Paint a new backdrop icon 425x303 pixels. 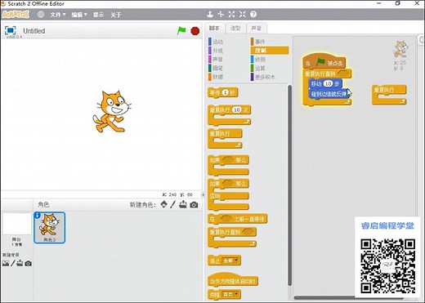point(13,263)
